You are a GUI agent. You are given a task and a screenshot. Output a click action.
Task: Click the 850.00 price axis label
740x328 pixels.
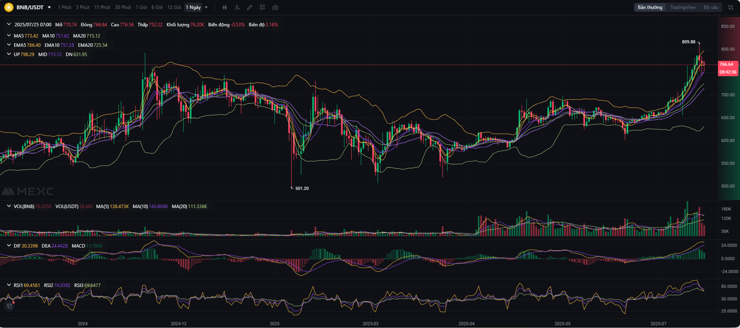point(728,26)
